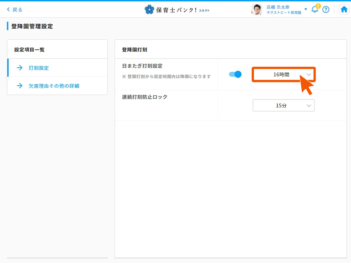Go to home via the house icon

tap(344, 10)
